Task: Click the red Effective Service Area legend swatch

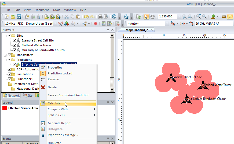Action: click(x=5, y=108)
